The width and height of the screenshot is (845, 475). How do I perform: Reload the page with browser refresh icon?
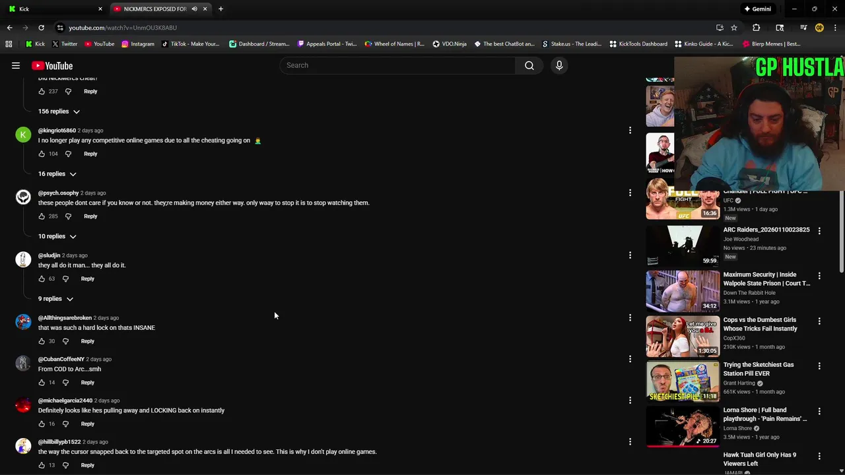click(x=41, y=28)
